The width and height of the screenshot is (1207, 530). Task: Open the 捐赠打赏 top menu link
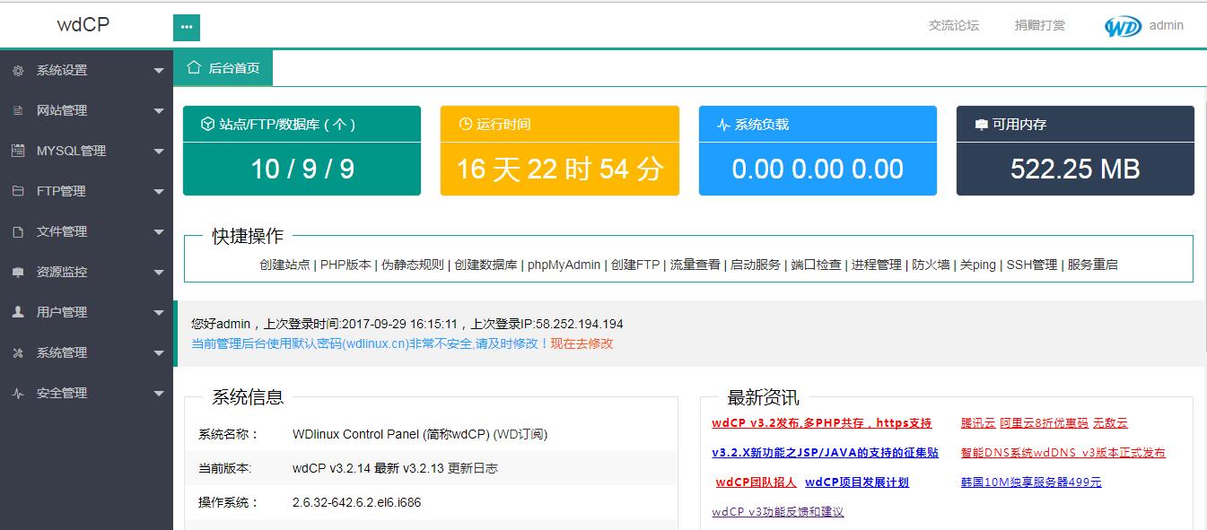point(1039,25)
